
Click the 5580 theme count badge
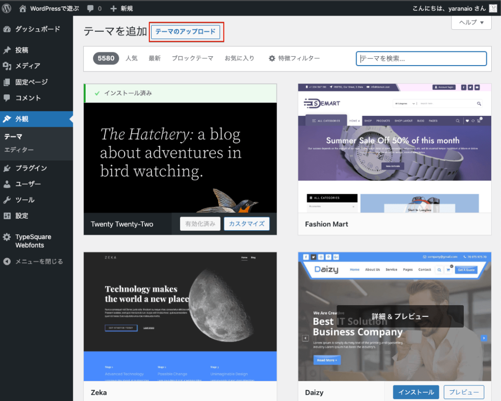point(106,58)
